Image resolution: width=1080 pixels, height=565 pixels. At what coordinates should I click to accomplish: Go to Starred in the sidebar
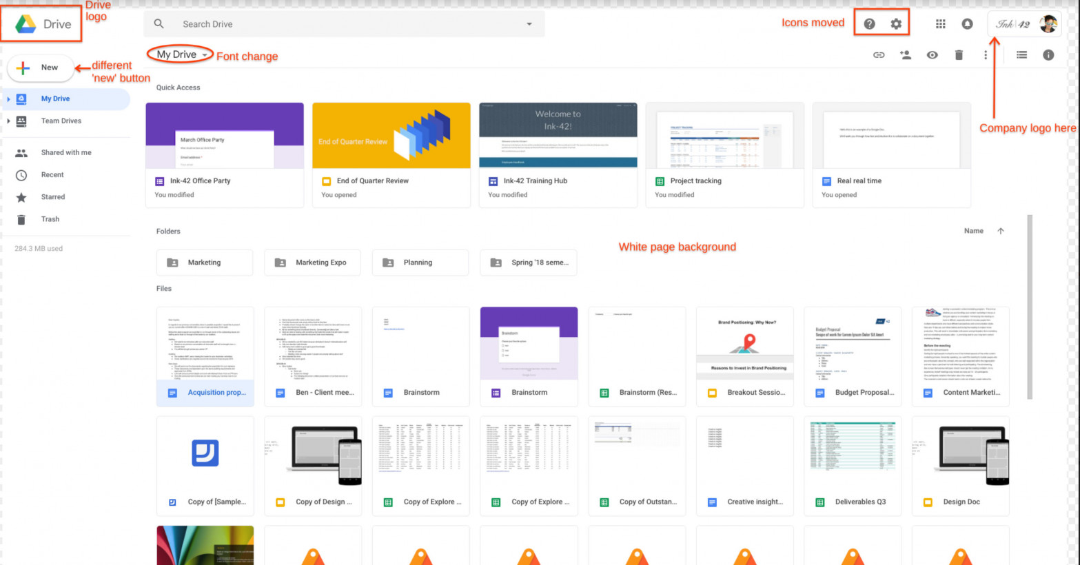coord(52,197)
